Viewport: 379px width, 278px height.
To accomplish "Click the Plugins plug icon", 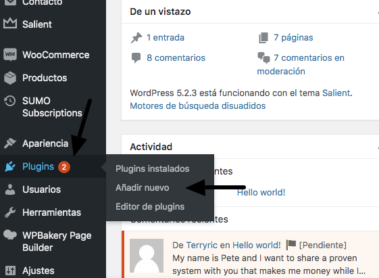I will (10, 166).
